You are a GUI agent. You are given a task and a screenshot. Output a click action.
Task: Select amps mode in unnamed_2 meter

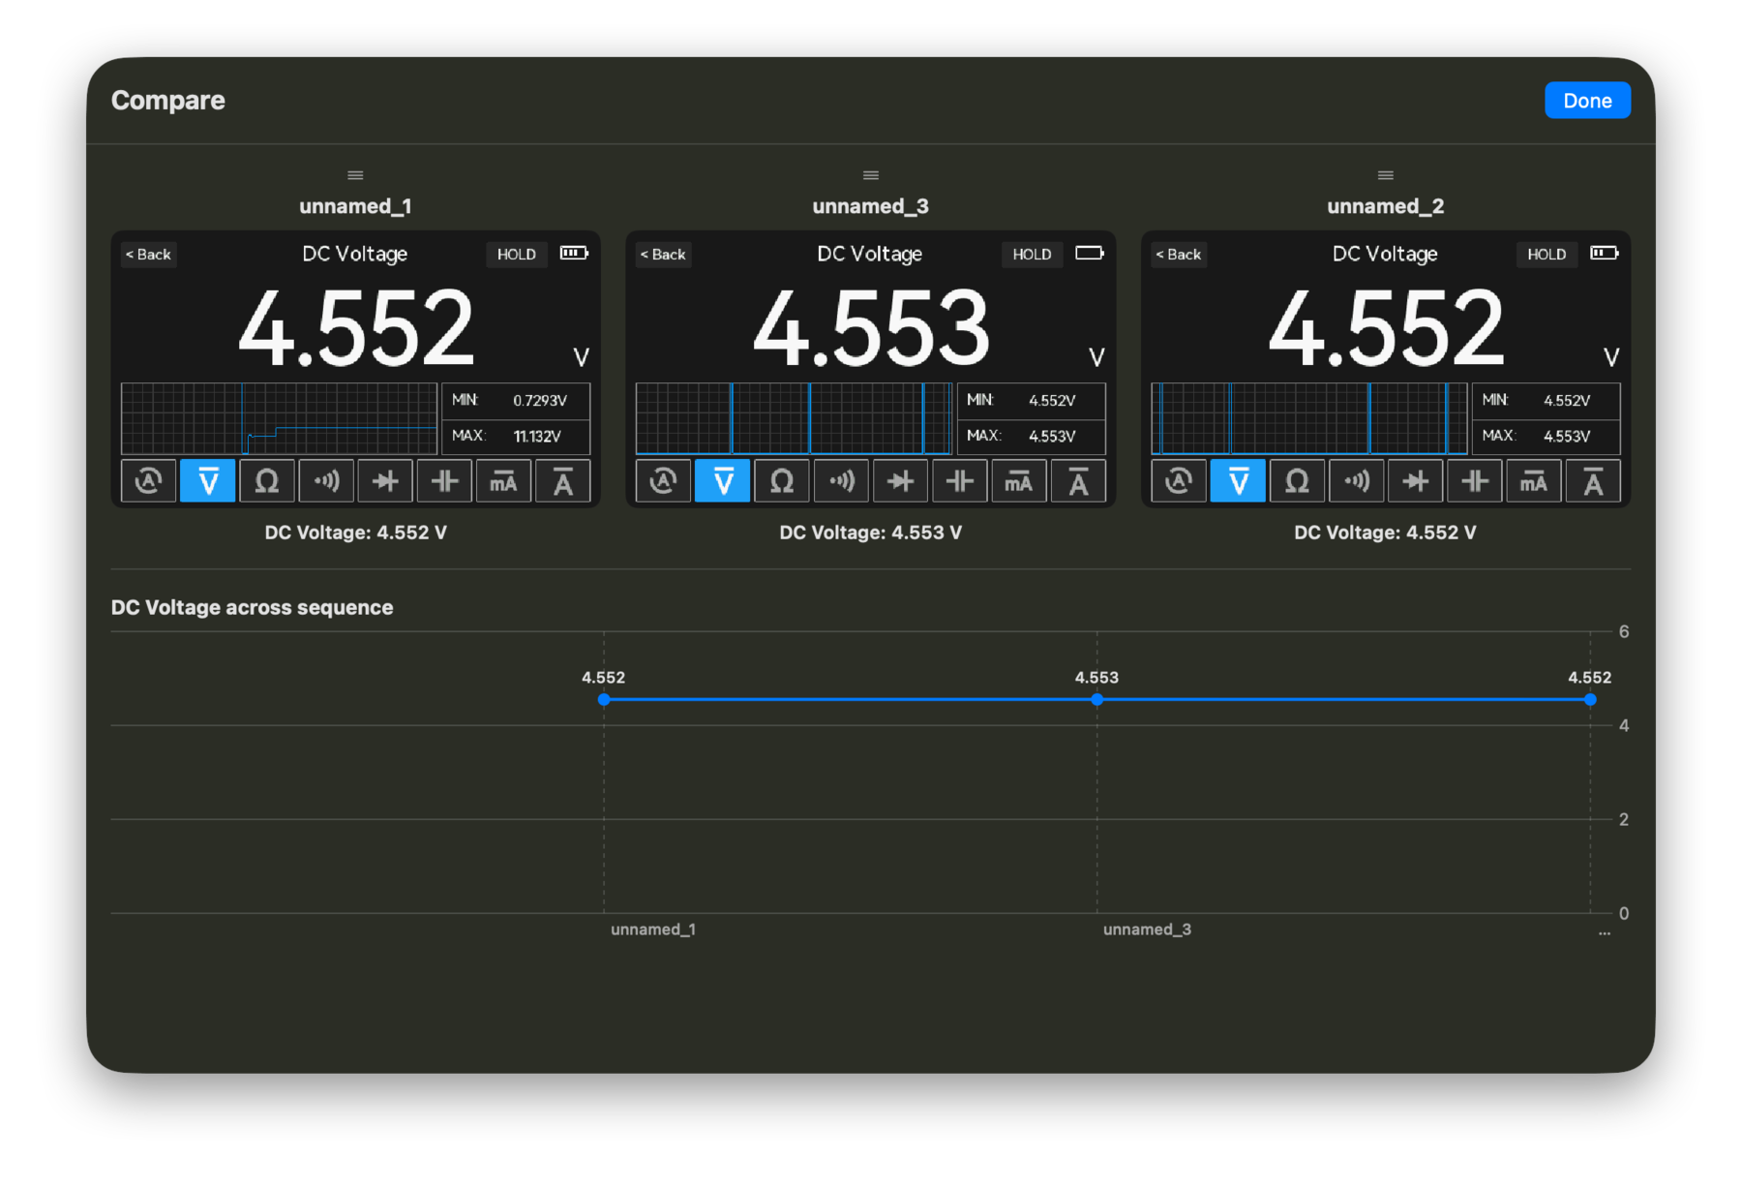pos(1592,481)
